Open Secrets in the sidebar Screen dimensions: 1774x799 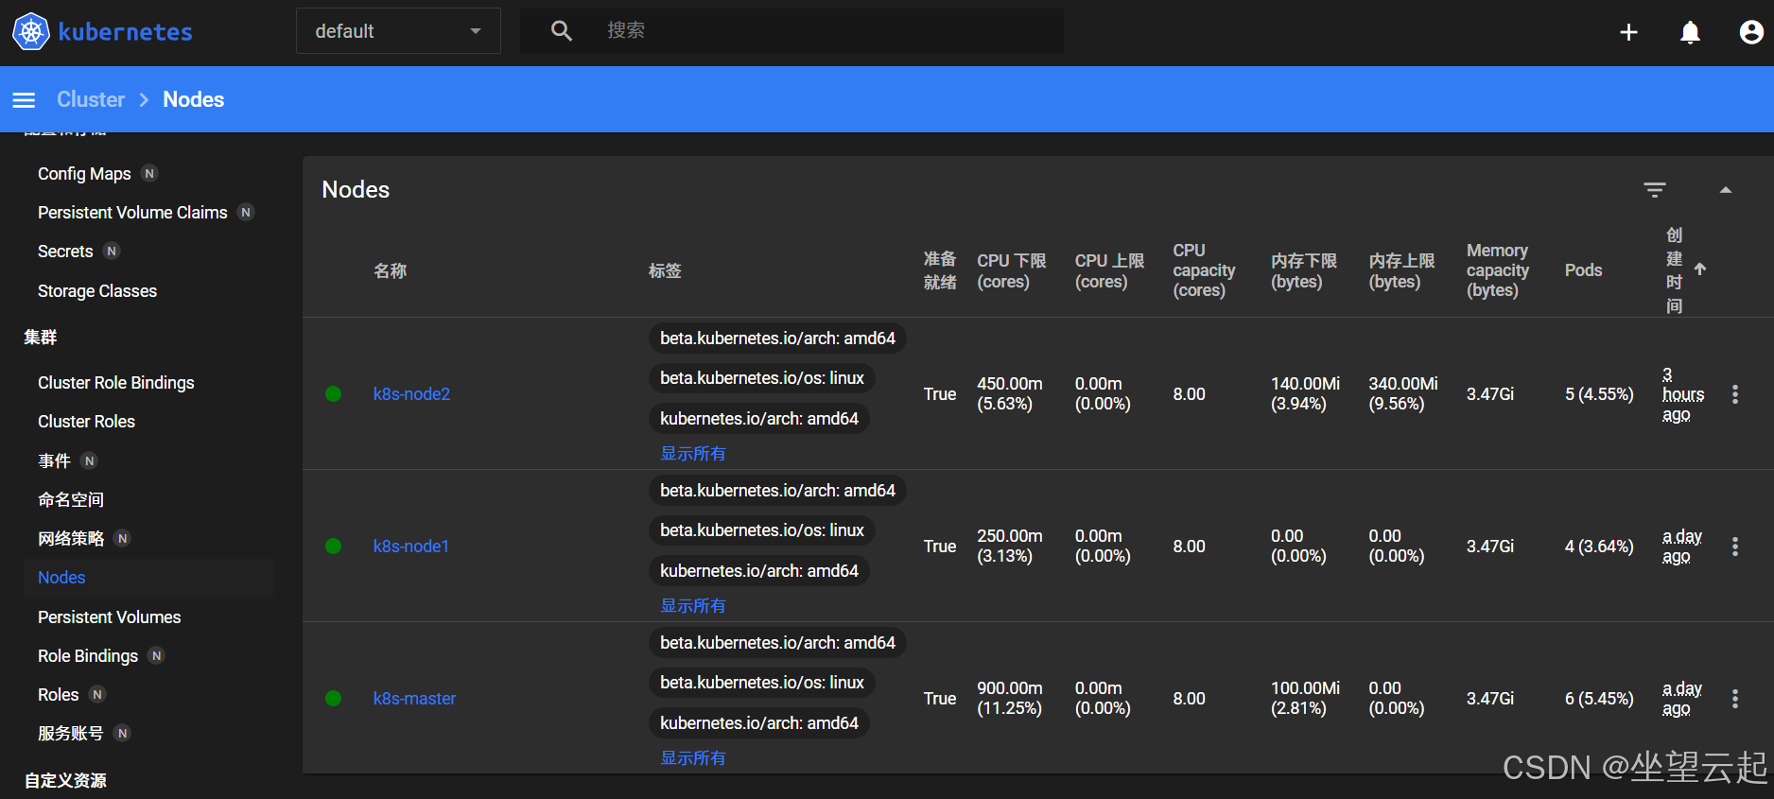(65, 252)
